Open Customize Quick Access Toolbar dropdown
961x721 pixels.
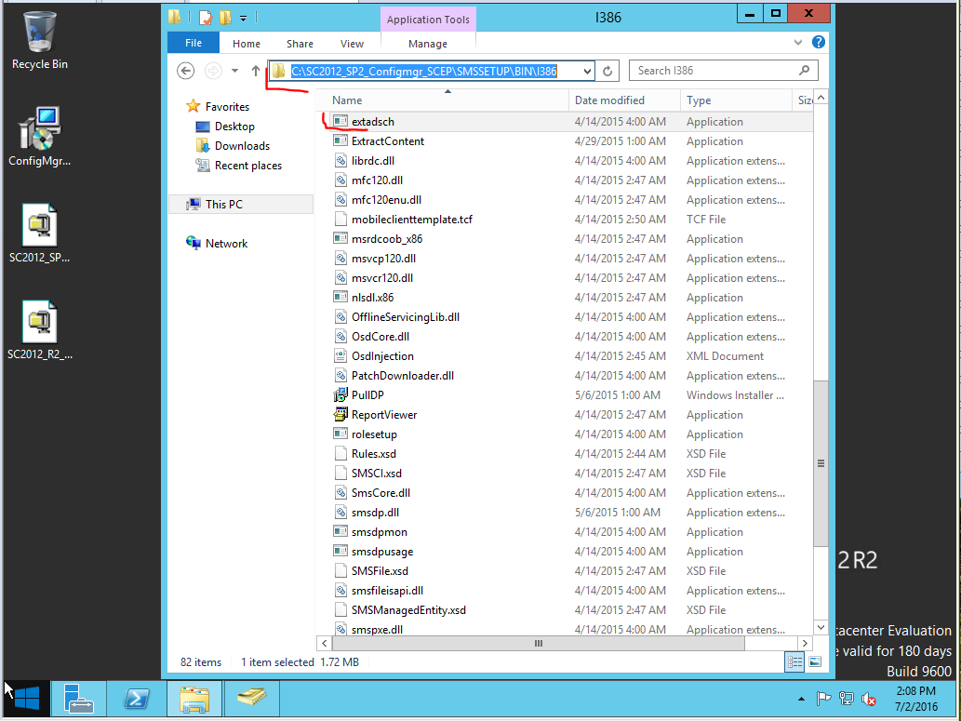click(x=244, y=19)
